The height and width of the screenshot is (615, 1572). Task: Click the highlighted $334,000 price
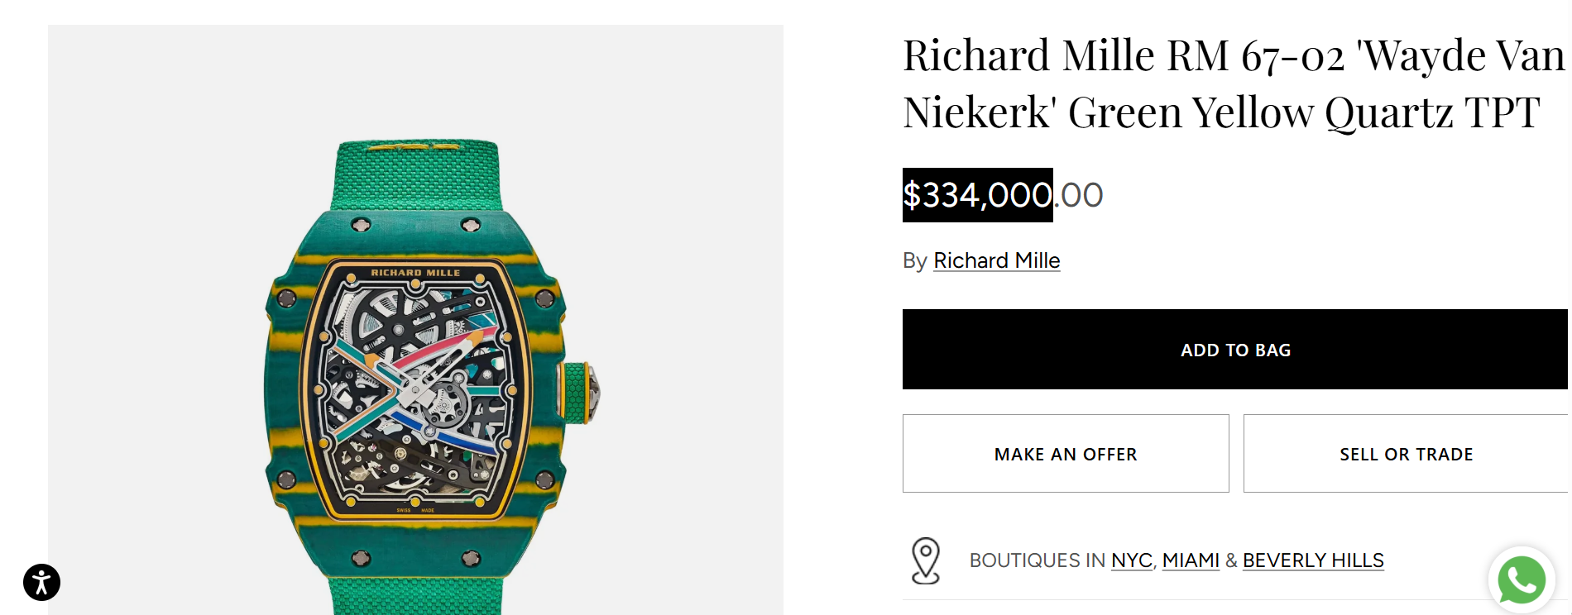click(977, 196)
